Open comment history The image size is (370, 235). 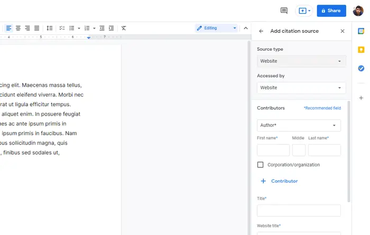284,11
